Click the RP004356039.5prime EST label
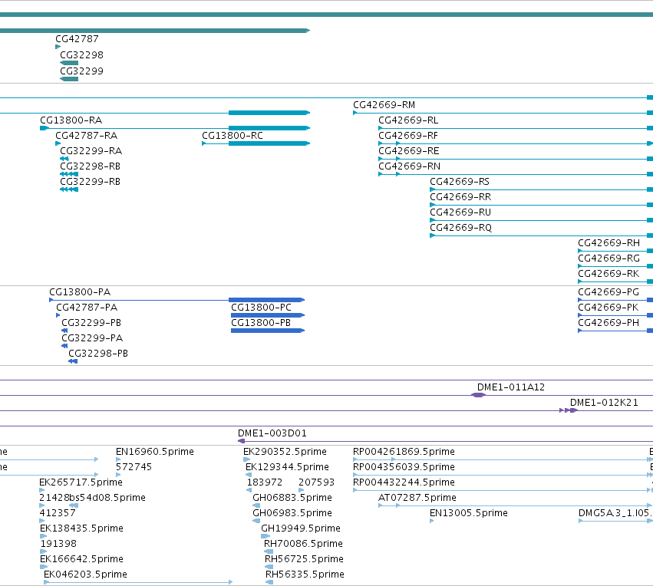653x586 pixels. click(404, 467)
